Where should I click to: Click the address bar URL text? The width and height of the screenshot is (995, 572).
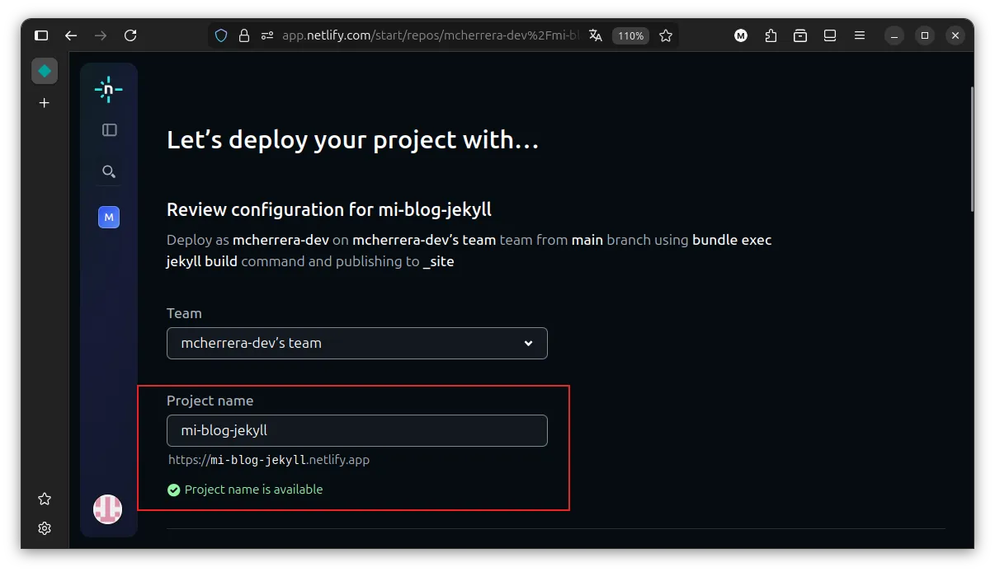[x=429, y=35]
